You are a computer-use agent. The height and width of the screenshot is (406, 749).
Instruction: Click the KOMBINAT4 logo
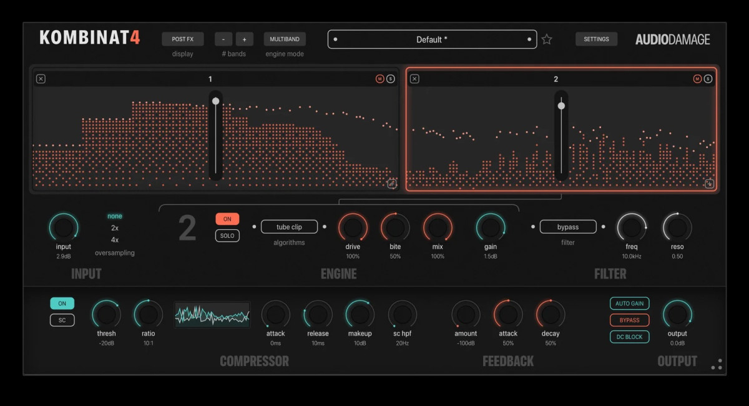coord(90,37)
